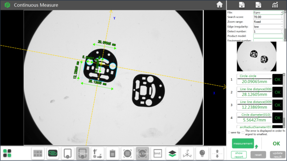Select Line-line distance[006] result row
Screen dimensions: 287x161
click(254, 92)
